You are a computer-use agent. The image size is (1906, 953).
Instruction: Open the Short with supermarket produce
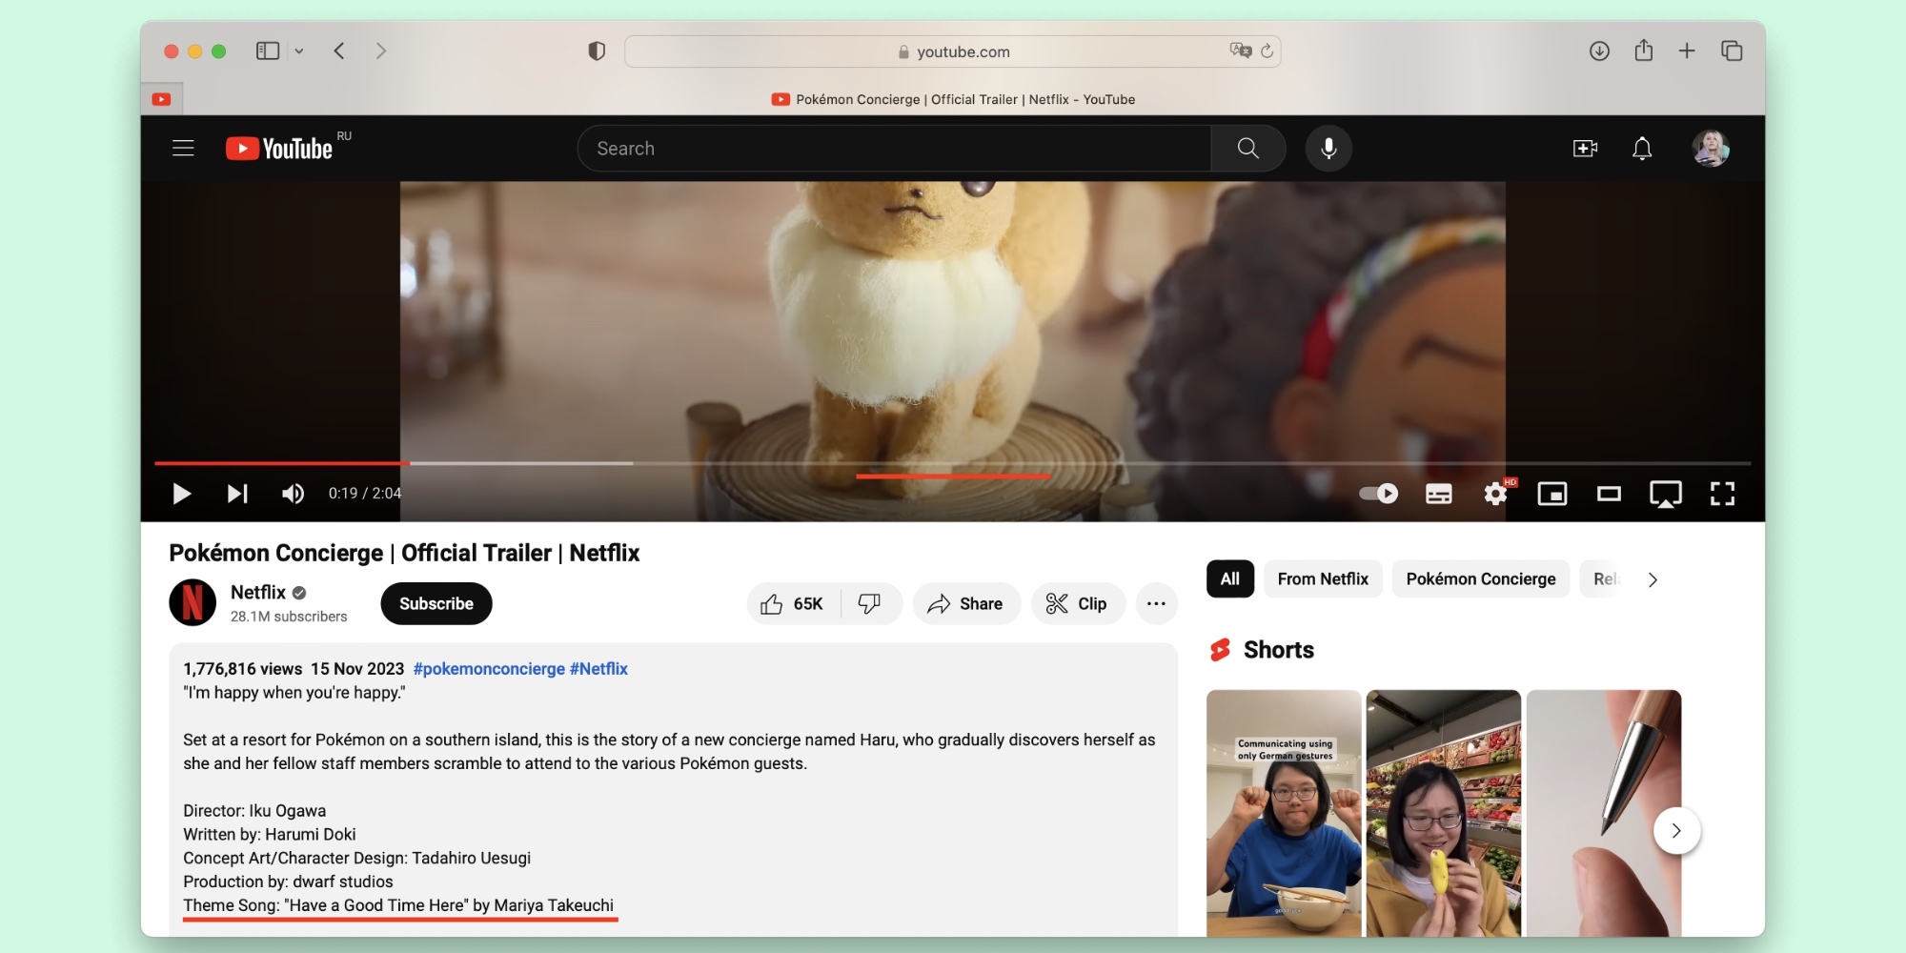[1444, 813]
